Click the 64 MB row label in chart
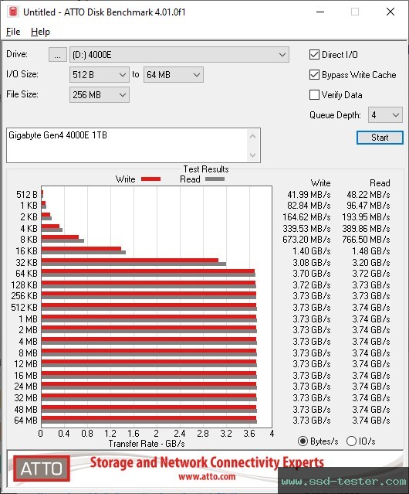Image resolution: width=409 pixels, height=494 pixels. (x=25, y=421)
